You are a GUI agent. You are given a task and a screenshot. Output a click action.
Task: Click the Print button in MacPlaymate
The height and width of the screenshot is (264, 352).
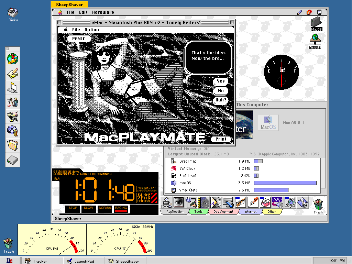click(221, 139)
